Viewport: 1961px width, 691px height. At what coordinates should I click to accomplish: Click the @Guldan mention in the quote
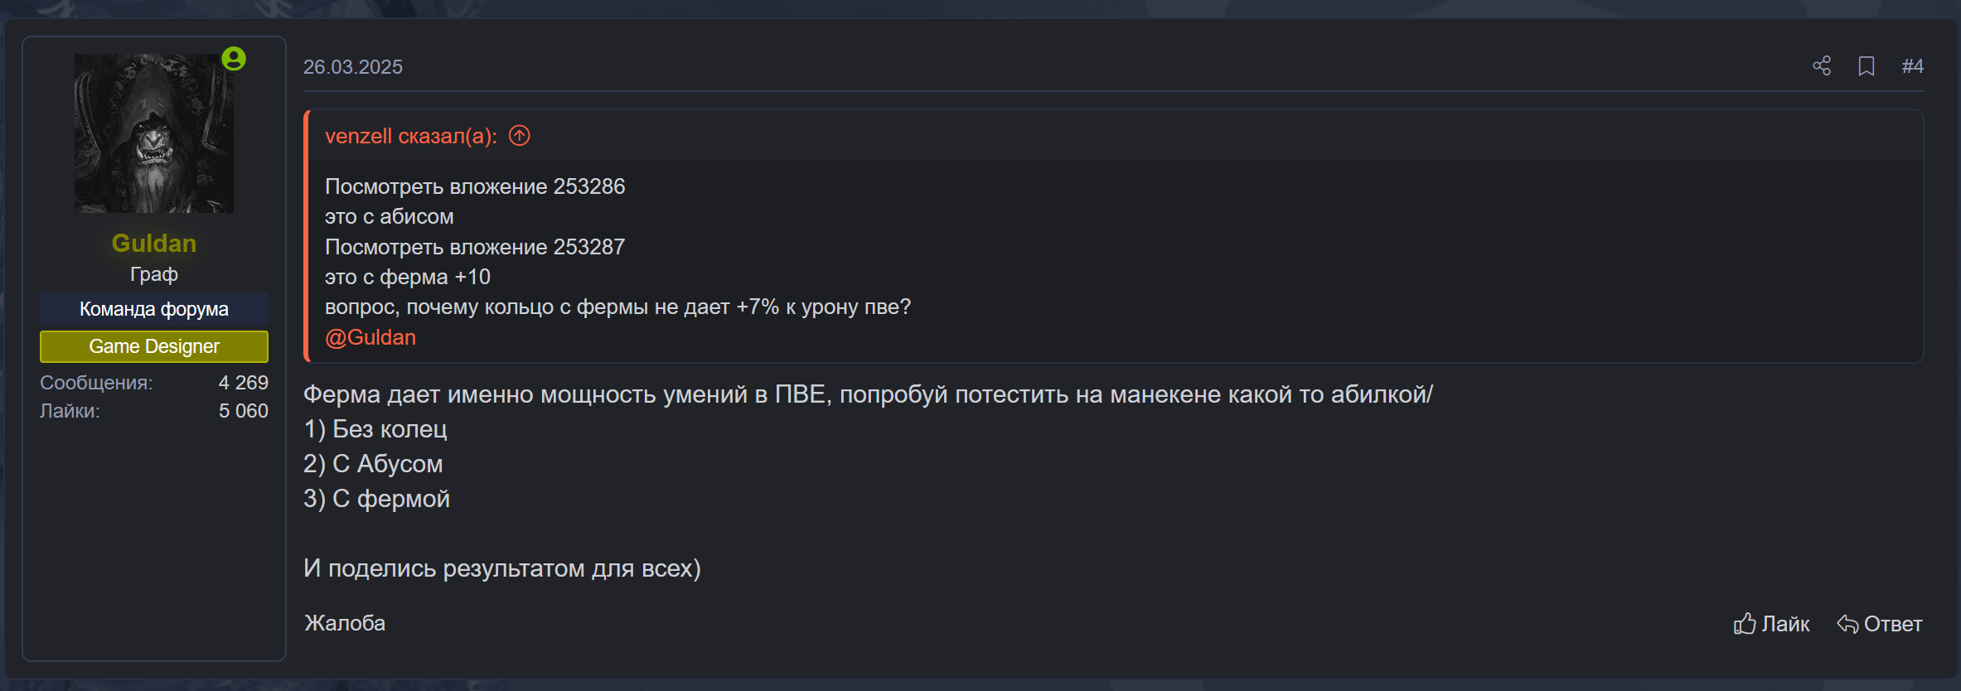pos(370,336)
